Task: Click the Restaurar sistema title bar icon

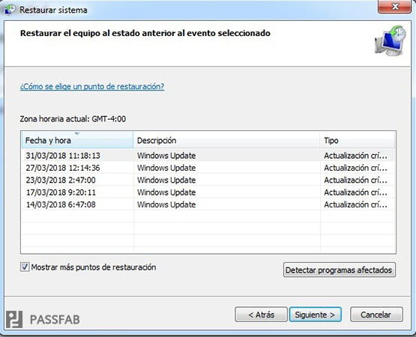Action: (10, 9)
